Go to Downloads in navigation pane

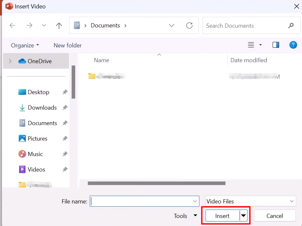click(x=42, y=108)
